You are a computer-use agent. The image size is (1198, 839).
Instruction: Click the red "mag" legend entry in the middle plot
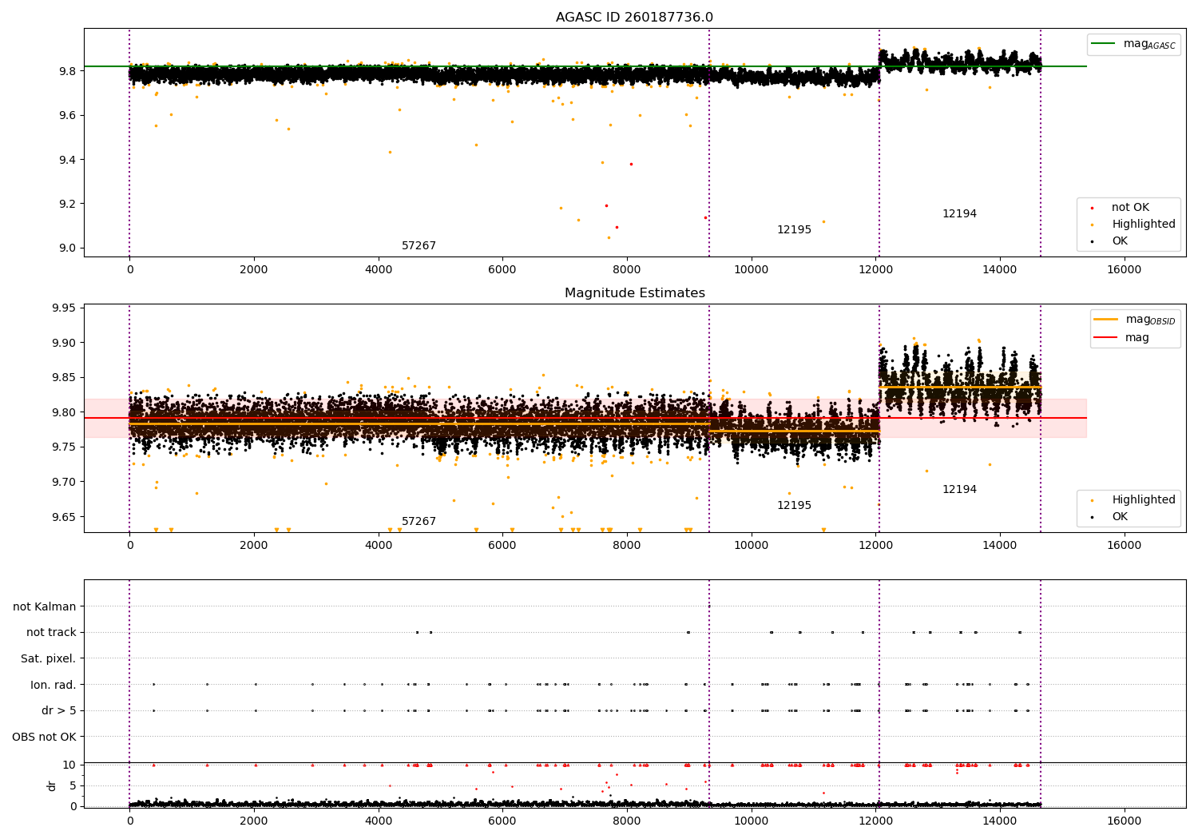(x=1122, y=338)
